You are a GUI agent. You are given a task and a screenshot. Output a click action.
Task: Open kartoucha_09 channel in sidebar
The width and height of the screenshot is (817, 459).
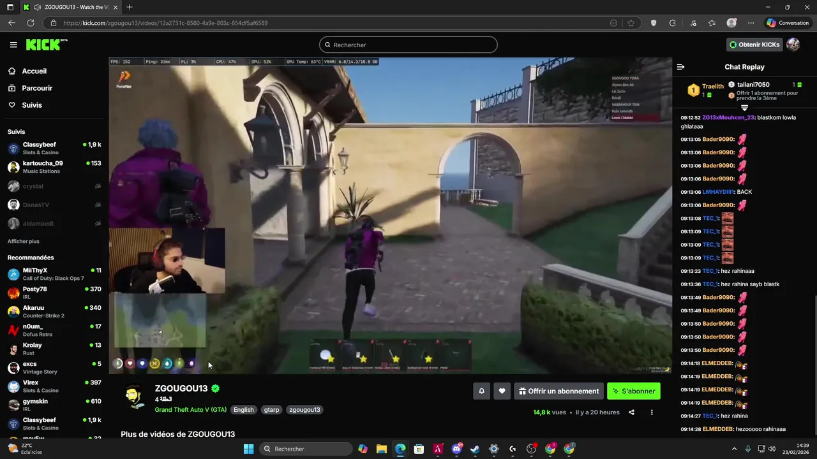click(54, 167)
